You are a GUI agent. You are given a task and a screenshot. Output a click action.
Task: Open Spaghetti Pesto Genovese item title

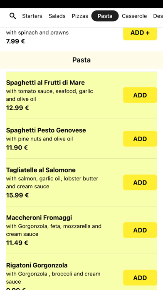(46, 130)
